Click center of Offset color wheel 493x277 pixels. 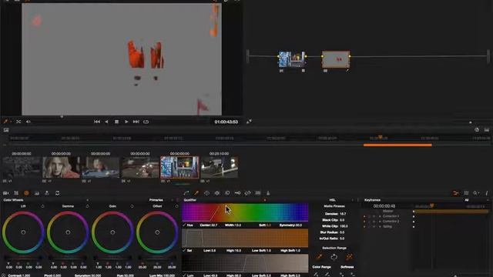(x=157, y=232)
